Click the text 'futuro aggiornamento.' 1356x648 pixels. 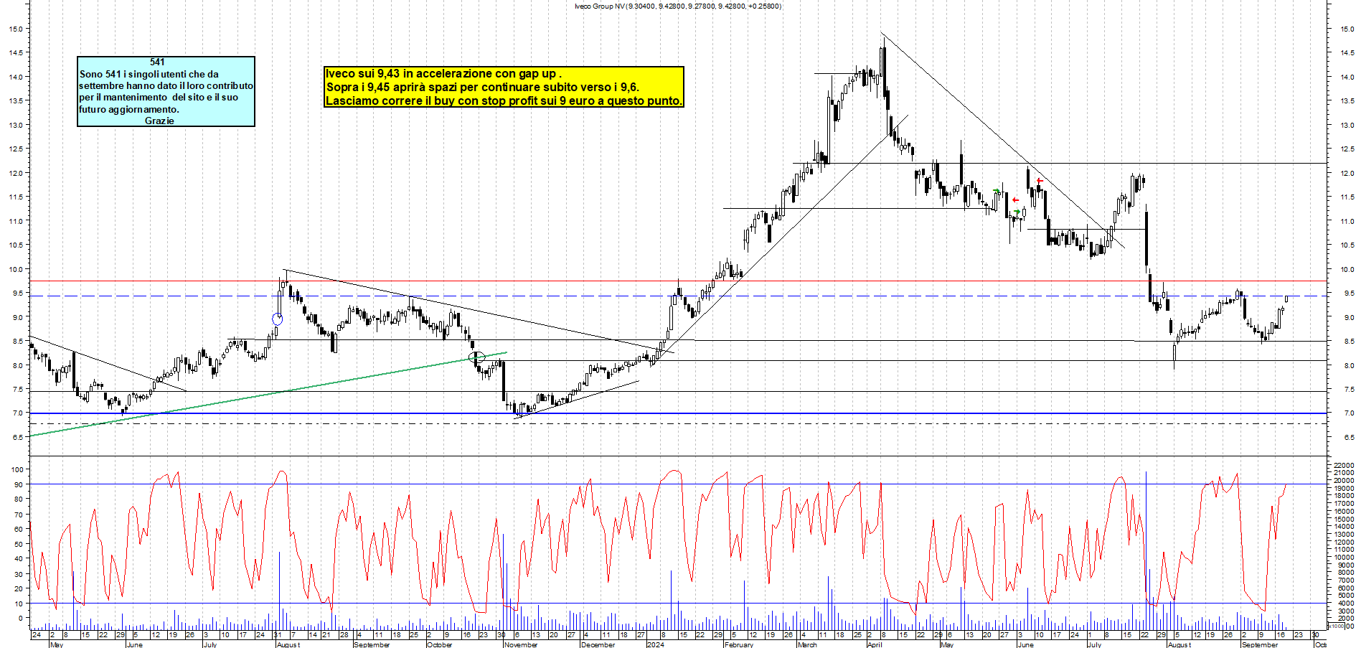click(129, 109)
